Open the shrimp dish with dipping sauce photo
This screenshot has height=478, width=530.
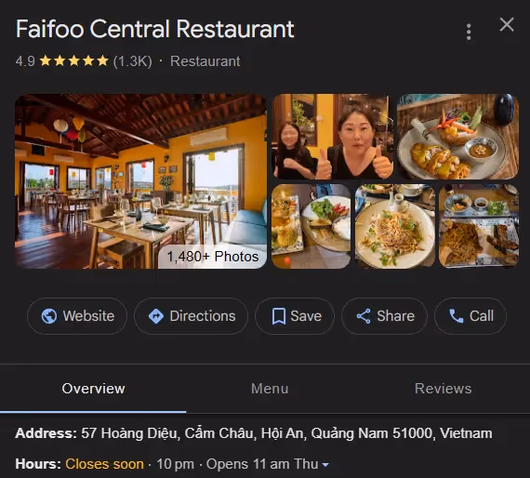click(x=457, y=137)
